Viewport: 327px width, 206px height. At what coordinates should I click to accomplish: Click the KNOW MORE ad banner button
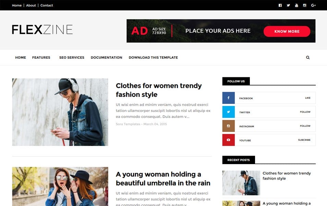point(287,31)
